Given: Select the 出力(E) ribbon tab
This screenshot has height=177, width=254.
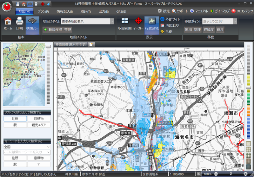Looking at the screenshot, I should click(104, 11).
